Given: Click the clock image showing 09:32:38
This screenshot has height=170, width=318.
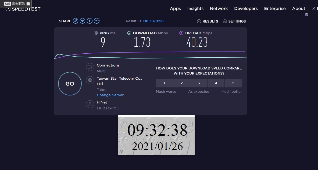Looking at the screenshot, I should click(156, 135).
